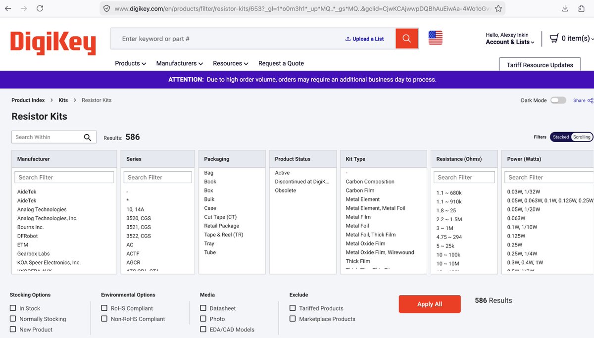Select Metal Oxide Film kit type
Viewport: 594px width, 338px height.
(x=365, y=243)
